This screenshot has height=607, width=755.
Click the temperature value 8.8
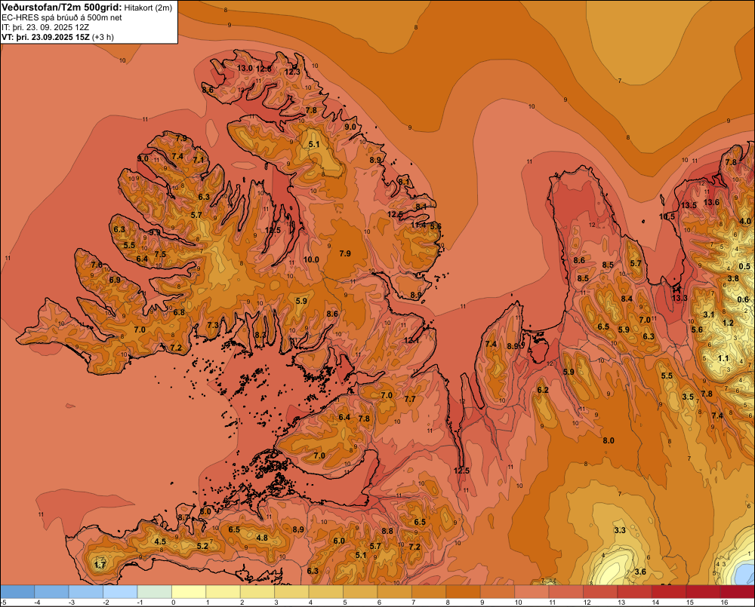(387, 531)
